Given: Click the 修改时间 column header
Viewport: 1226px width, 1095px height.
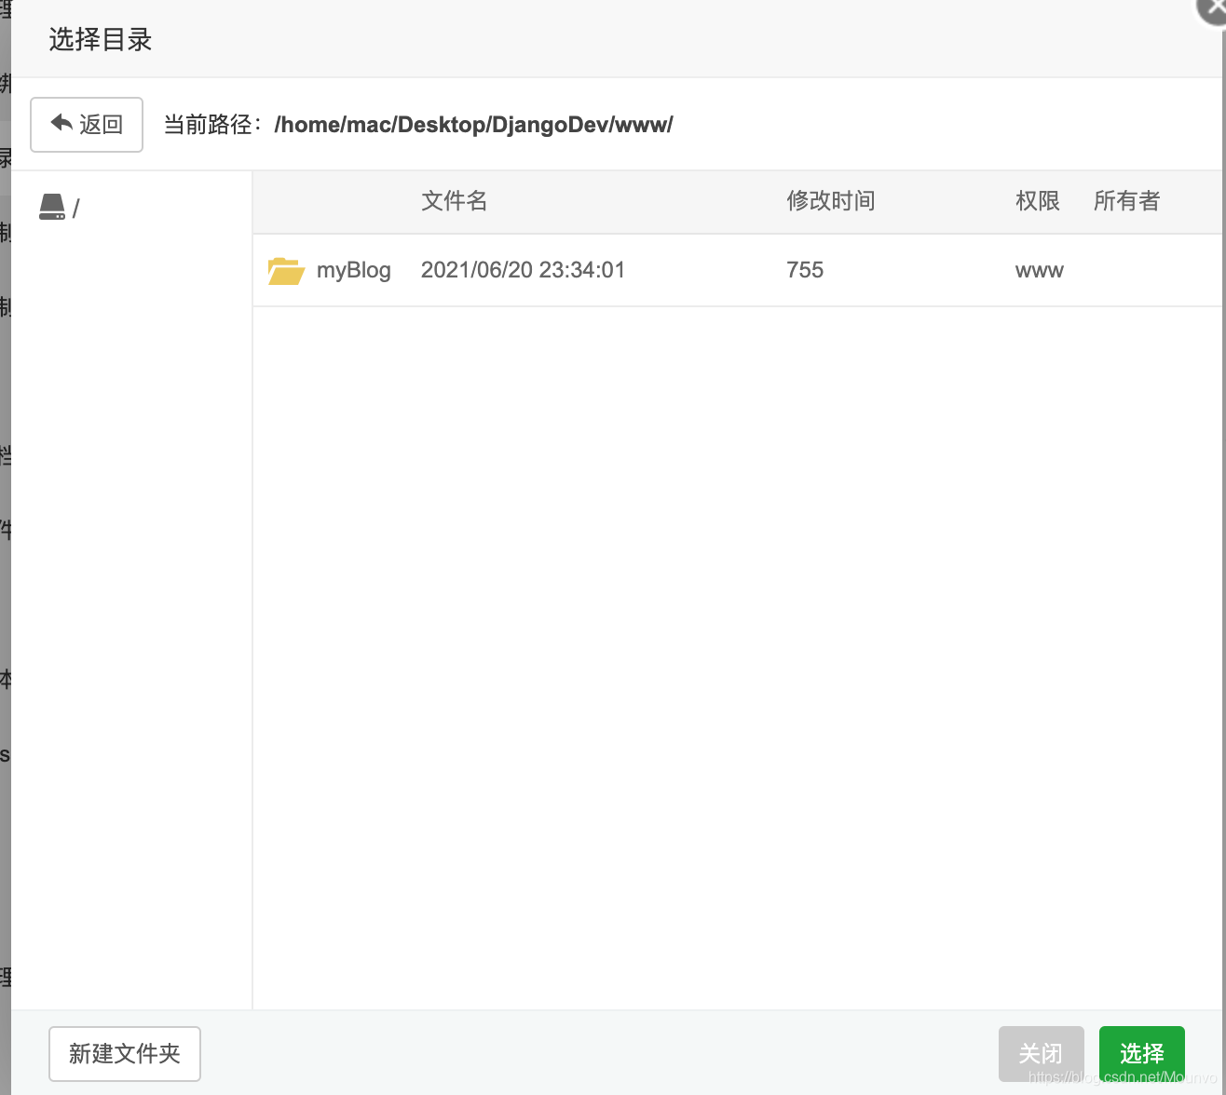Looking at the screenshot, I should (831, 201).
